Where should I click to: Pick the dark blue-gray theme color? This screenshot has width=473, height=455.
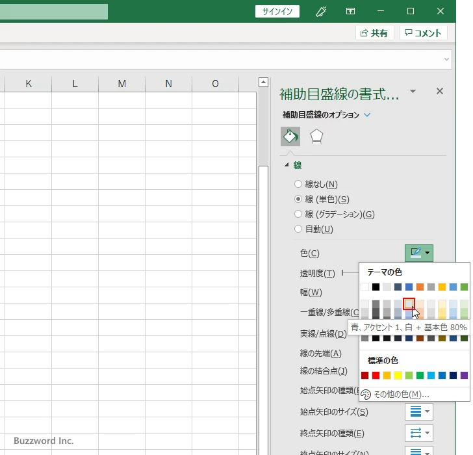398,287
